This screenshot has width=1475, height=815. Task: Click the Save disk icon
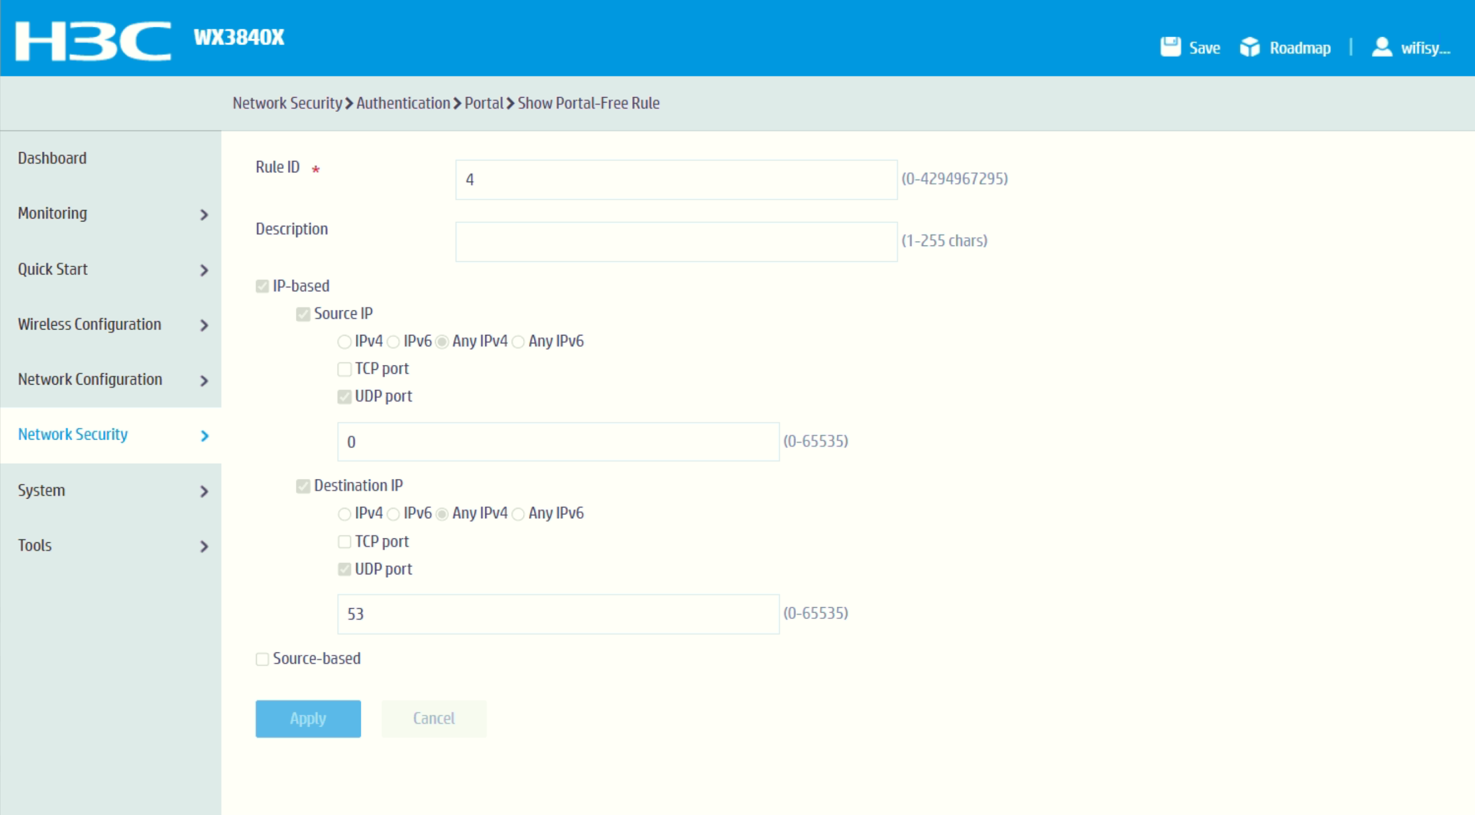point(1170,47)
